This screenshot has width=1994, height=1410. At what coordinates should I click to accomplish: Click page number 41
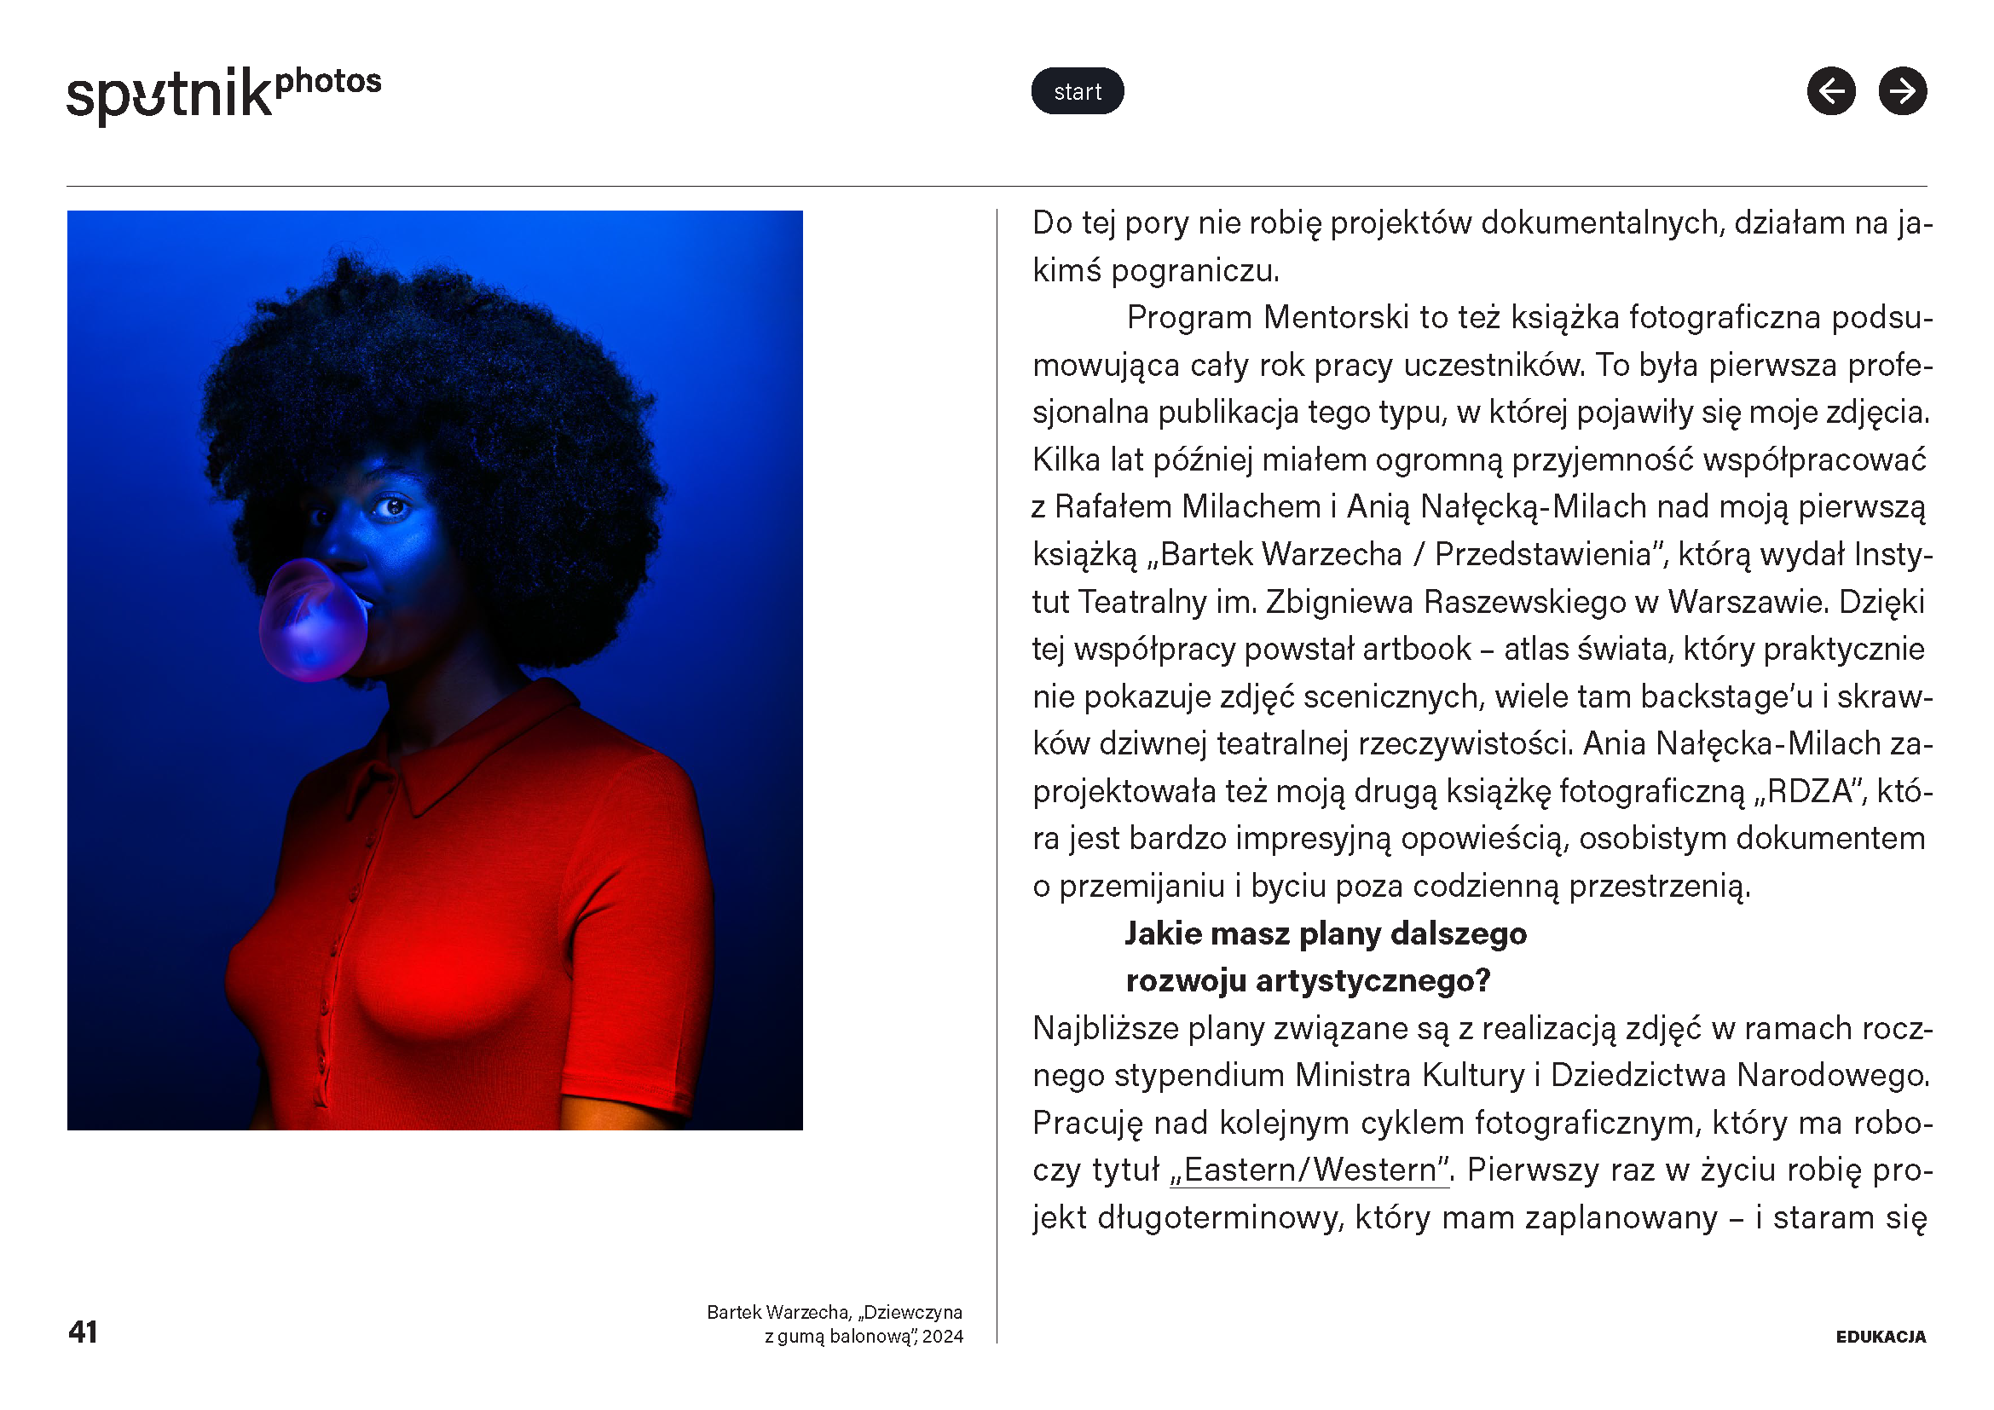click(83, 1332)
